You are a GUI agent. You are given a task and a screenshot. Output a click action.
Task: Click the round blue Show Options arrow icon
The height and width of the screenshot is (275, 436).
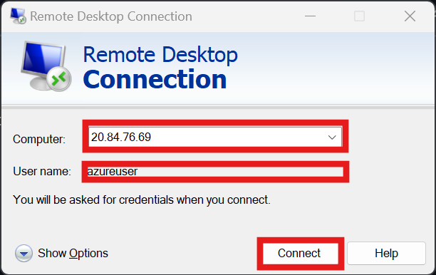[x=24, y=254]
